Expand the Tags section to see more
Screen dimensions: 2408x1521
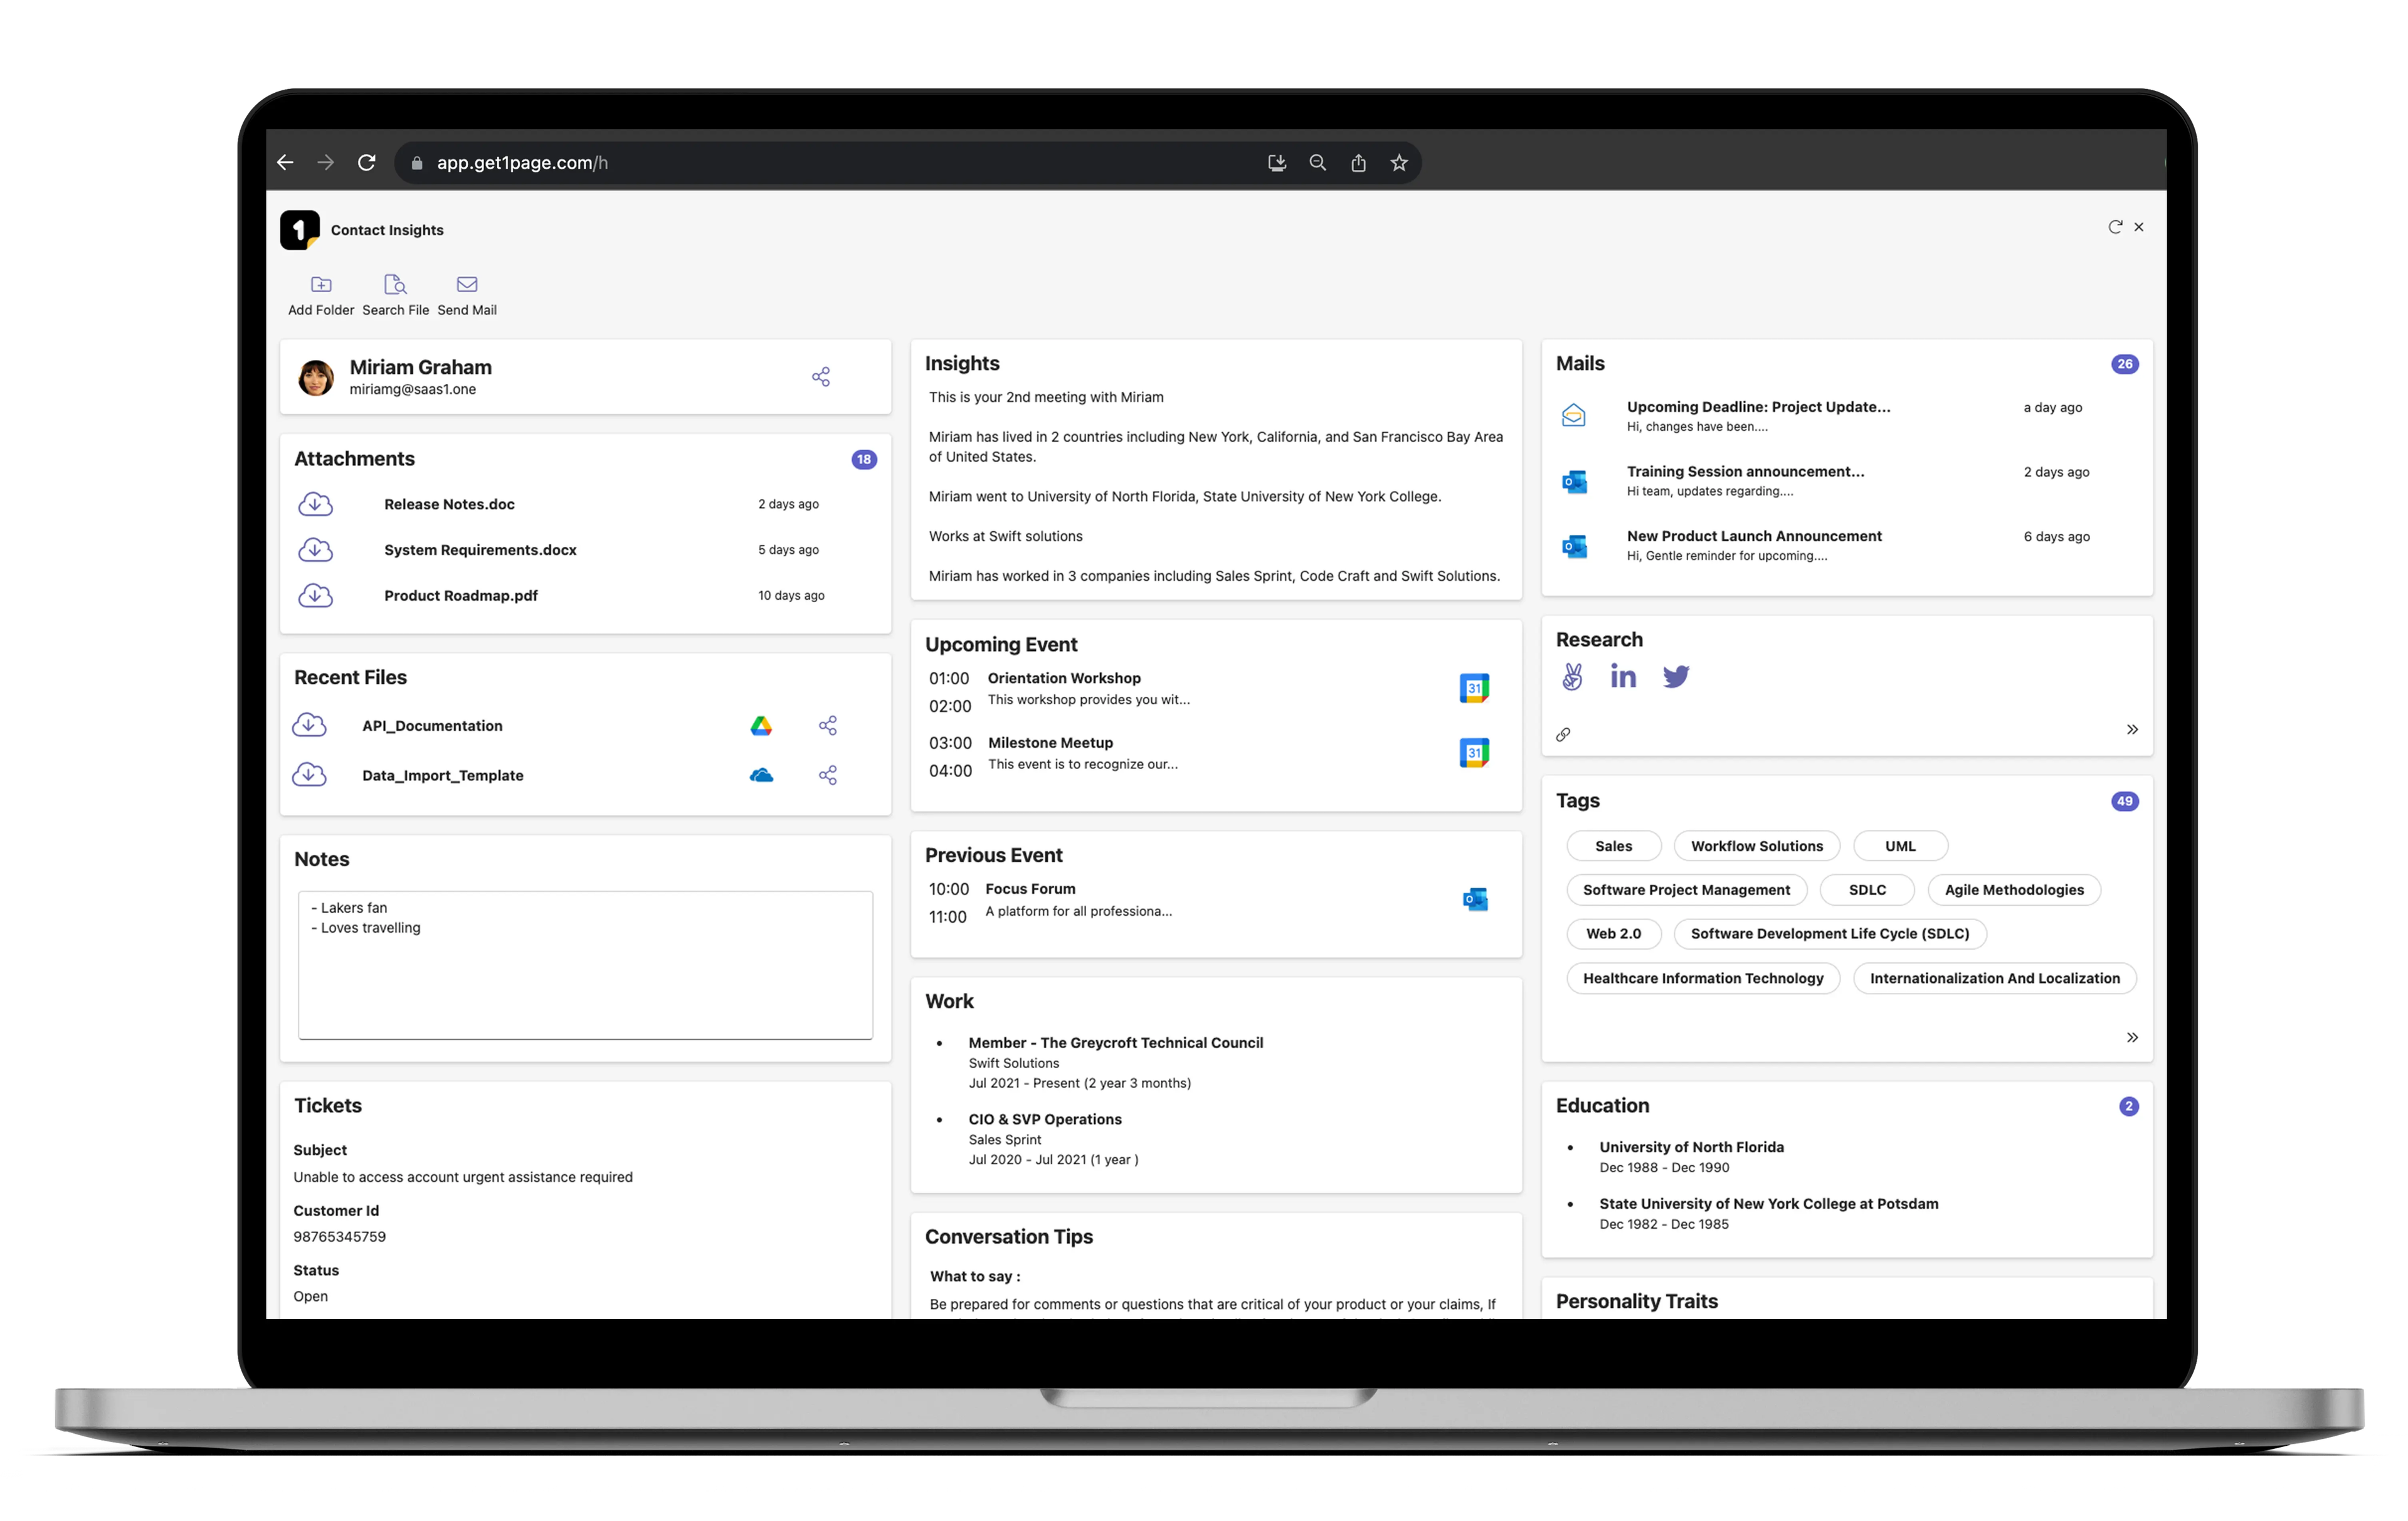[2133, 1037]
